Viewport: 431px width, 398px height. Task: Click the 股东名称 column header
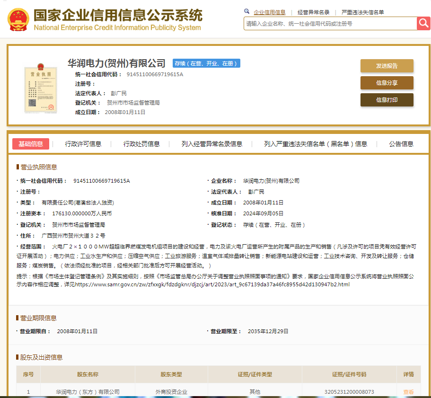click(x=88, y=374)
